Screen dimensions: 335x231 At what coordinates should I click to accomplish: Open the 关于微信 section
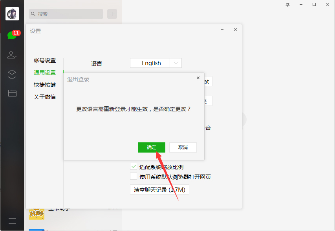click(44, 97)
